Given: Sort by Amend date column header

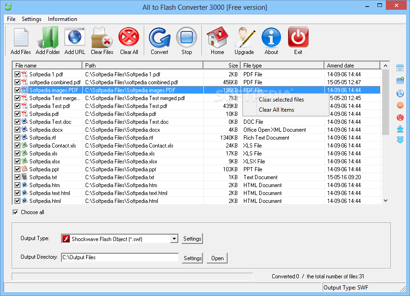Looking at the screenshot, I should (352, 65).
